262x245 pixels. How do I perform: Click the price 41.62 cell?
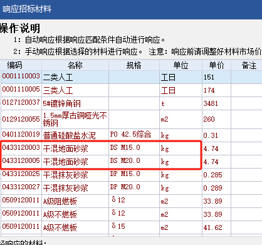[216, 227]
